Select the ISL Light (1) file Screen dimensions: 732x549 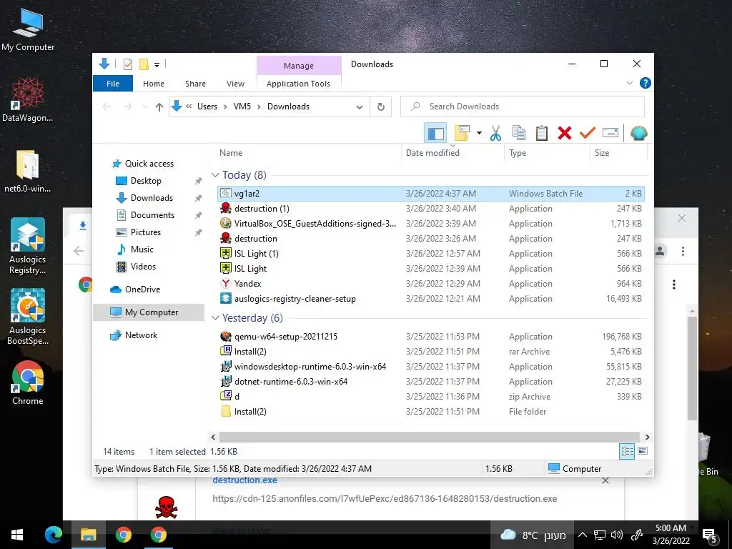[431, 254]
